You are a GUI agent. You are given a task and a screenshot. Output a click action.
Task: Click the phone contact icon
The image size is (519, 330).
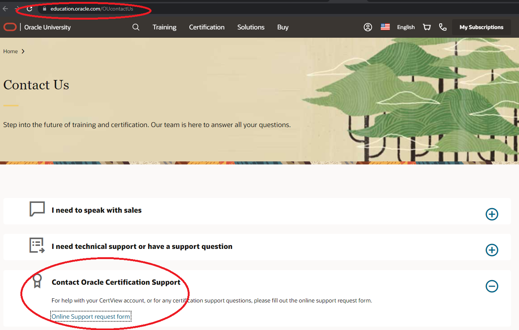click(x=443, y=27)
